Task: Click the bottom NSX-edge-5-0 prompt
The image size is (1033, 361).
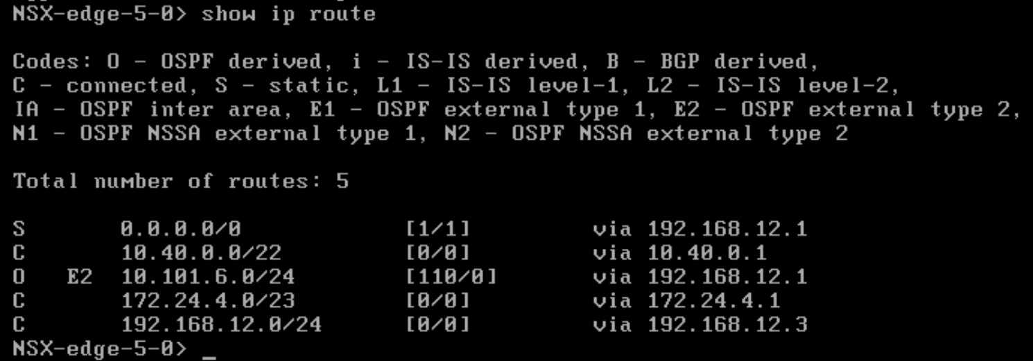Action: (100, 348)
